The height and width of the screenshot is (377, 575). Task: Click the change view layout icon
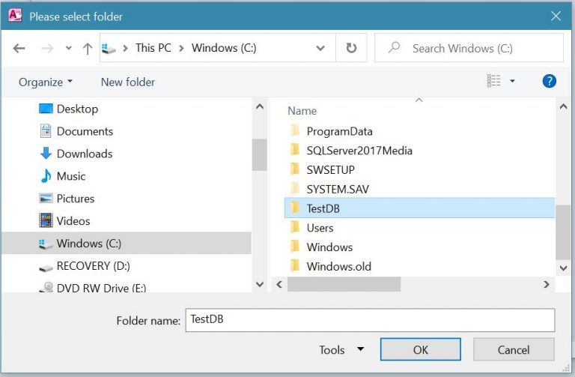(493, 81)
